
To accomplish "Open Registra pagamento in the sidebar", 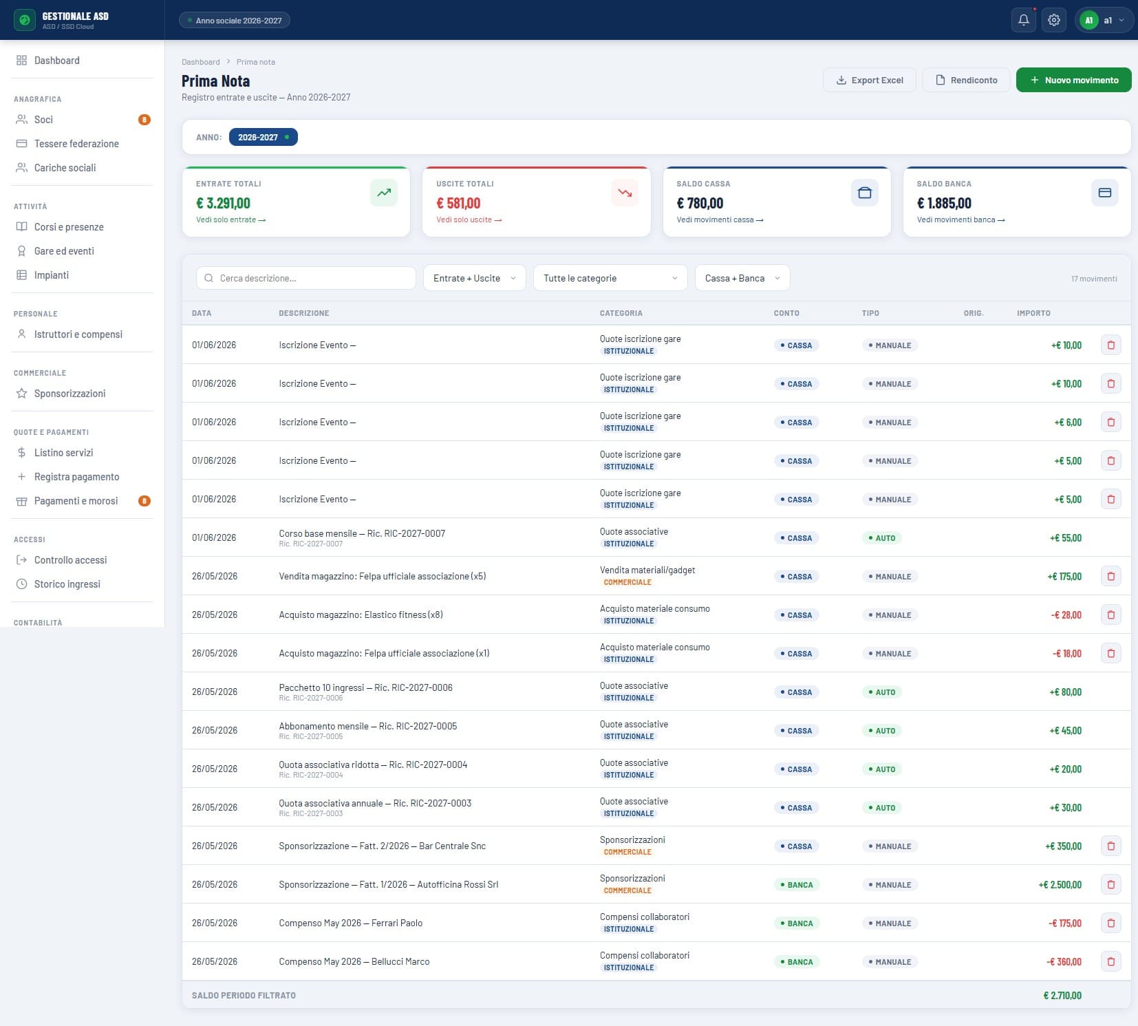I will (83, 476).
